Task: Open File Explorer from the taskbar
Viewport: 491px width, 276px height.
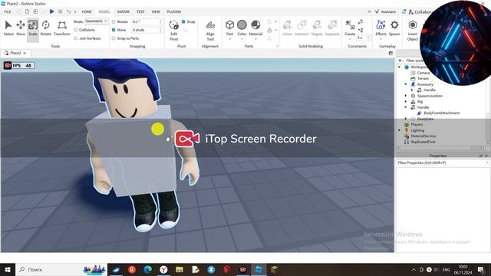Action: click(x=180, y=269)
